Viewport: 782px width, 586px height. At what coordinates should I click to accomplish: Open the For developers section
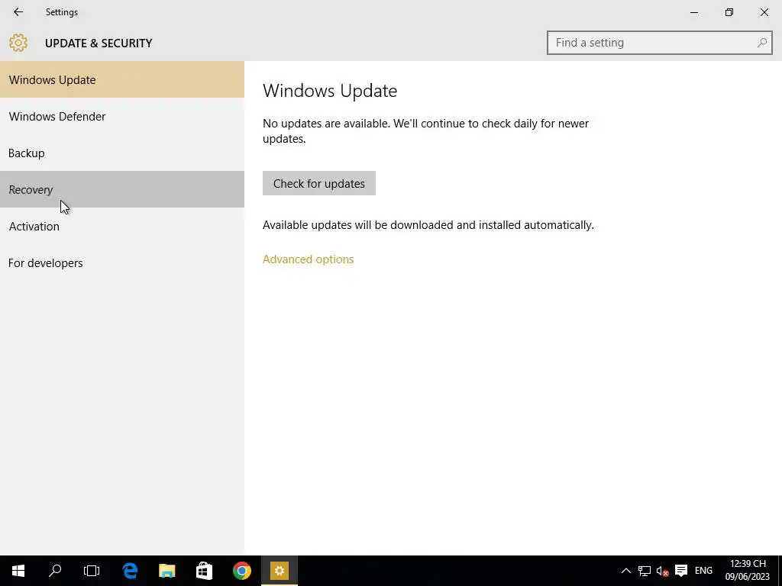click(122, 262)
